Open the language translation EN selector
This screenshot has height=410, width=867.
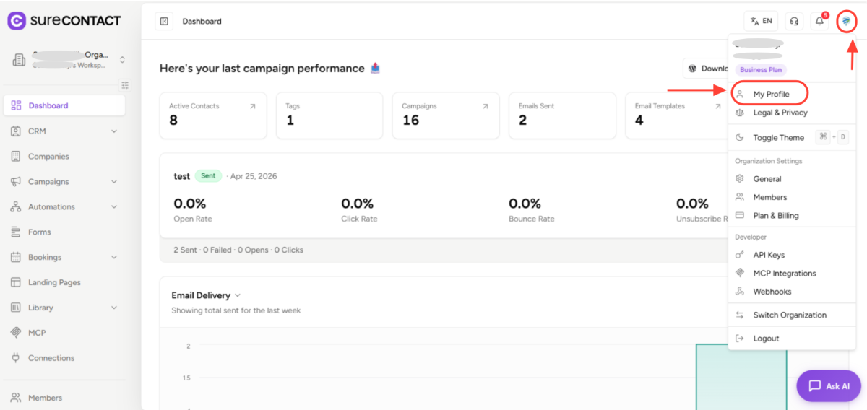pos(761,21)
